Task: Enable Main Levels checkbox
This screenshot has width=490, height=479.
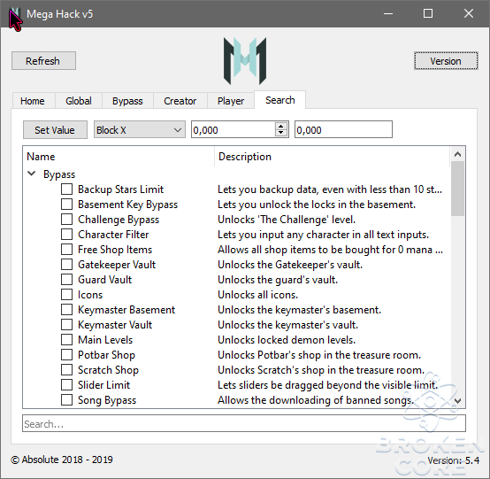Action: point(66,339)
